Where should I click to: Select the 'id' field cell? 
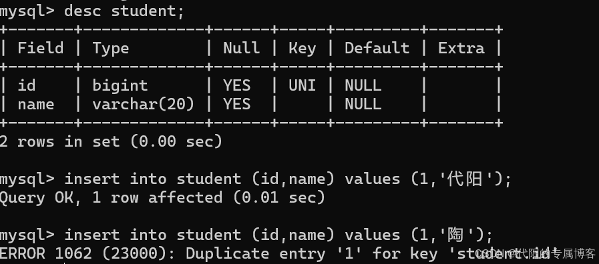click(x=27, y=85)
